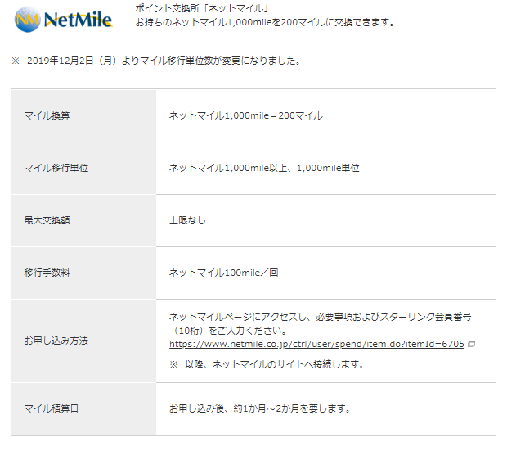The width and height of the screenshot is (507, 451).
Task: Click the text お持ちのネットマイル1,000mileを200マイルに交換できます。
Action: click(265, 22)
